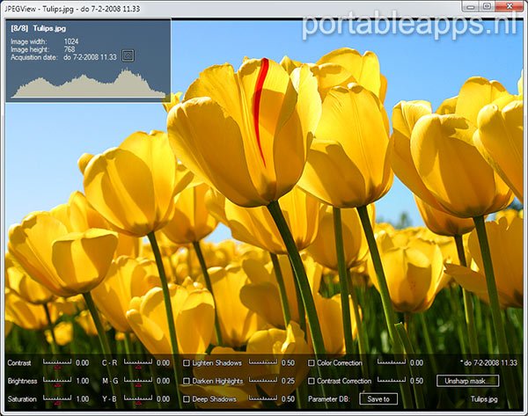Enable the Lighten Shadows checkbox
The image size is (528, 416).
pyautogui.click(x=187, y=363)
